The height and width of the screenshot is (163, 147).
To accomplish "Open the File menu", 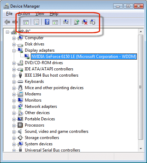I will point(9,14).
